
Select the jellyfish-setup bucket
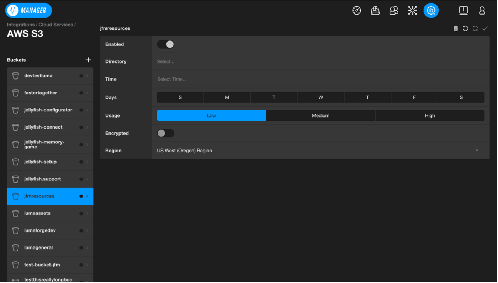click(x=40, y=162)
